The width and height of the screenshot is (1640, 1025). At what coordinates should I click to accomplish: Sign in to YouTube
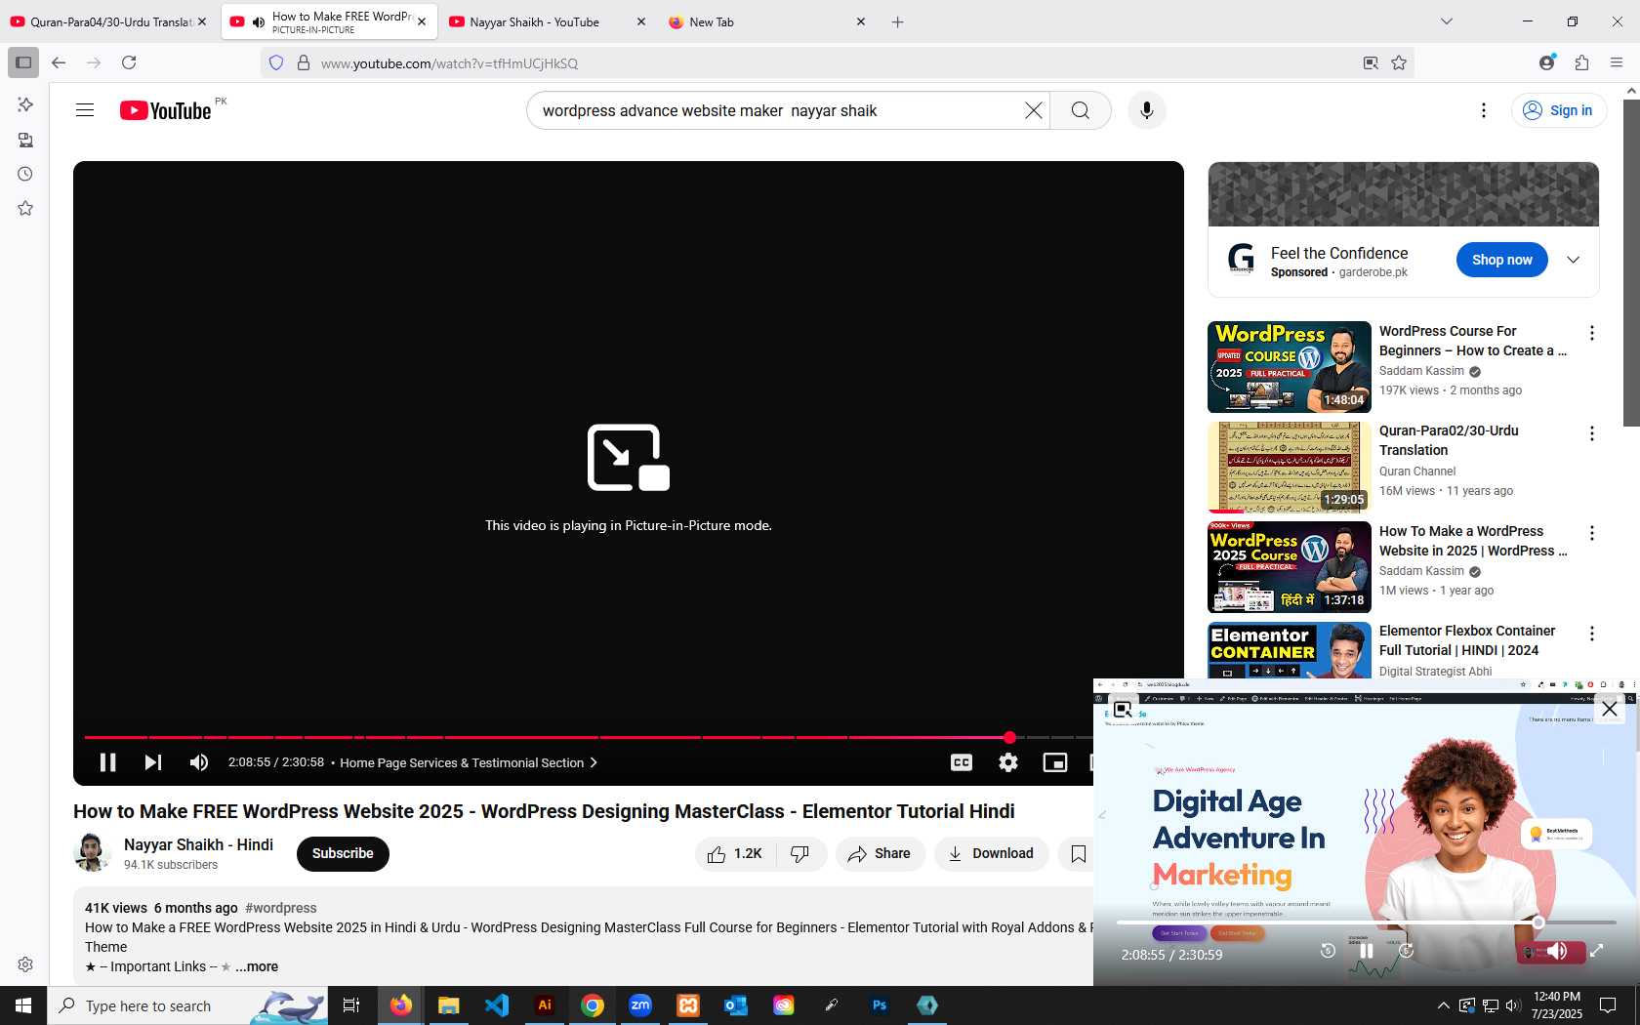click(1559, 110)
